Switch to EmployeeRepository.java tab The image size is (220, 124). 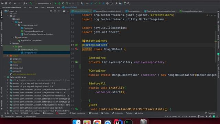tap(191, 11)
